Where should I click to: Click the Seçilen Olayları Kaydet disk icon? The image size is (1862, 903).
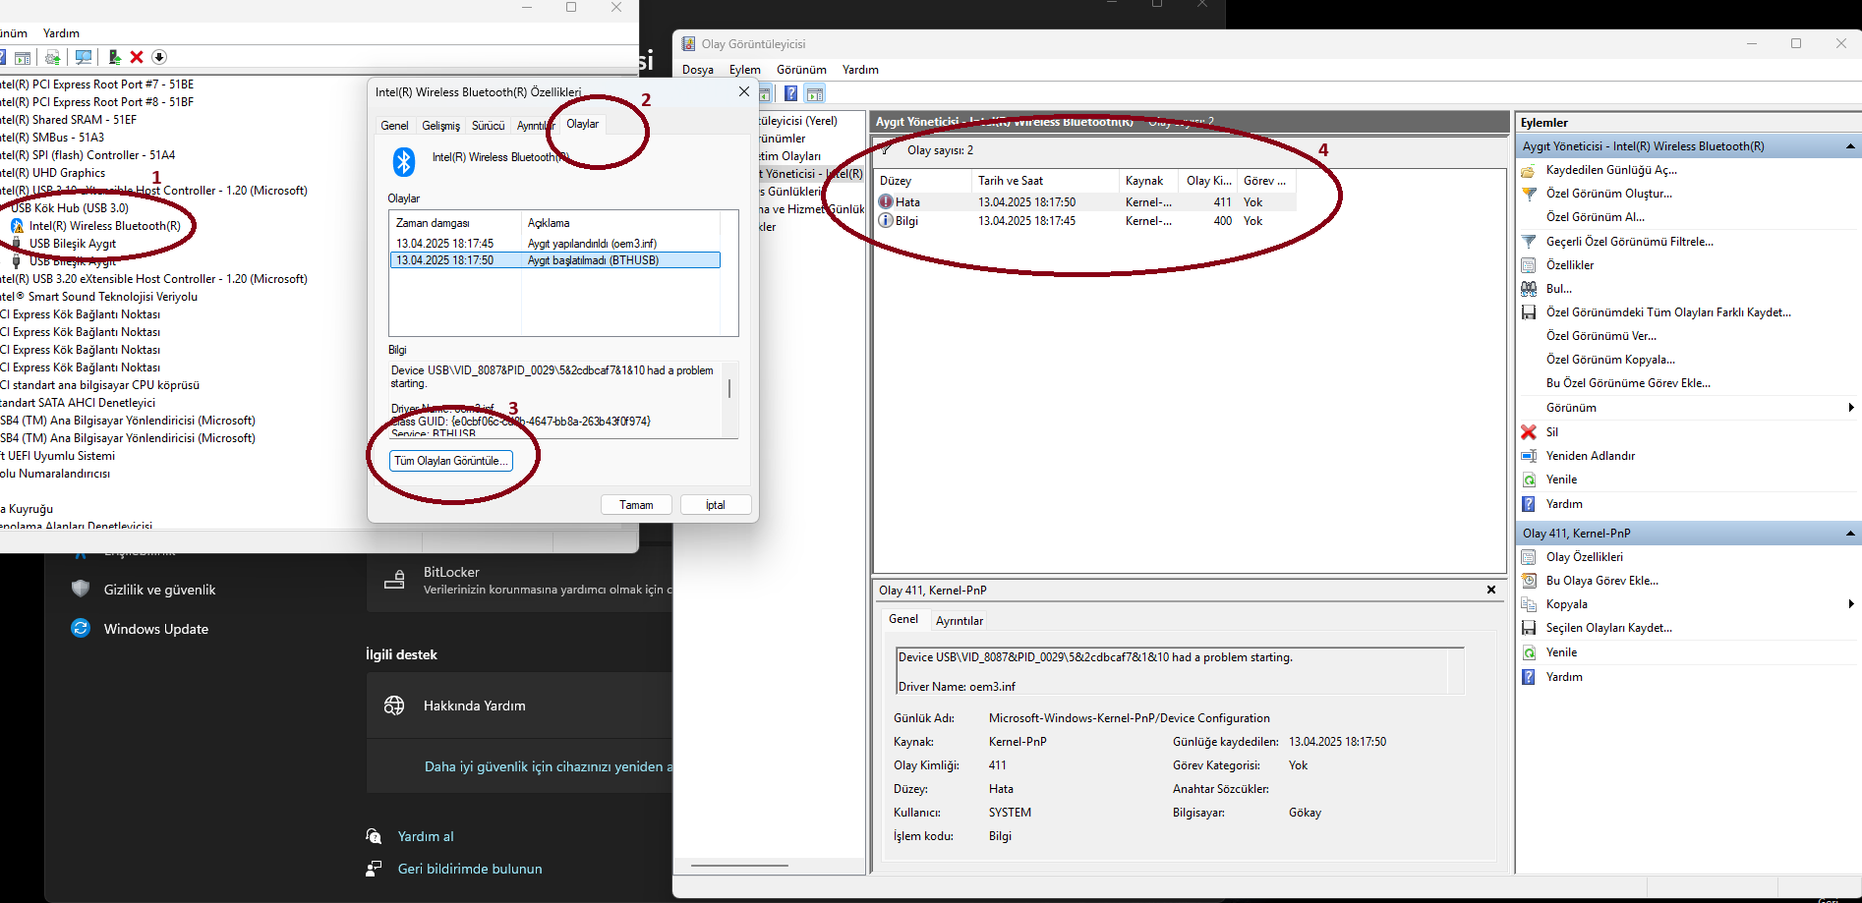pyautogui.click(x=1529, y=628)
